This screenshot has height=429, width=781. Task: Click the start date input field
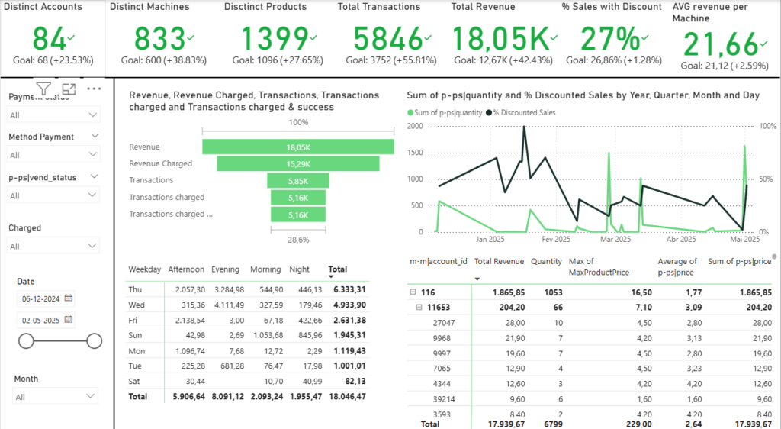(x=40, y=298)
